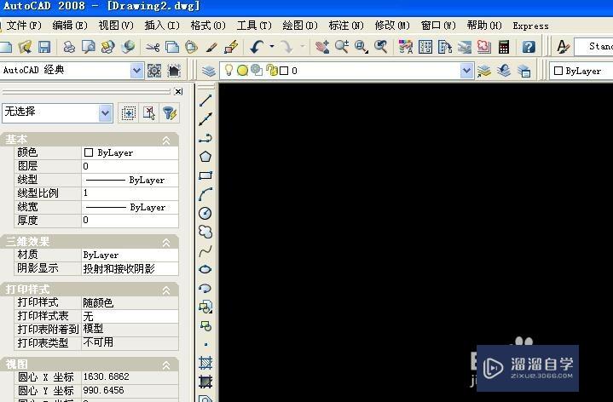Toggle layer 0 on/off lightbulb
613x402 pixels.
[x=228, y=71]
